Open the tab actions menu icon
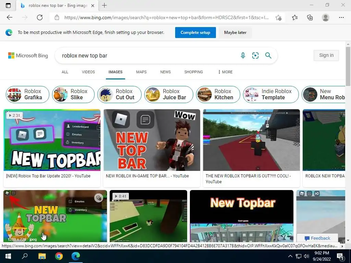 pos(8,5)
